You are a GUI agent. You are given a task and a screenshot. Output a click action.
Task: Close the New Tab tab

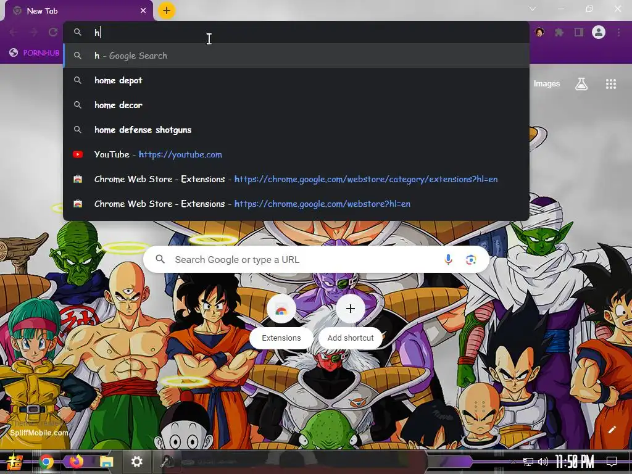tap(143, 11)
